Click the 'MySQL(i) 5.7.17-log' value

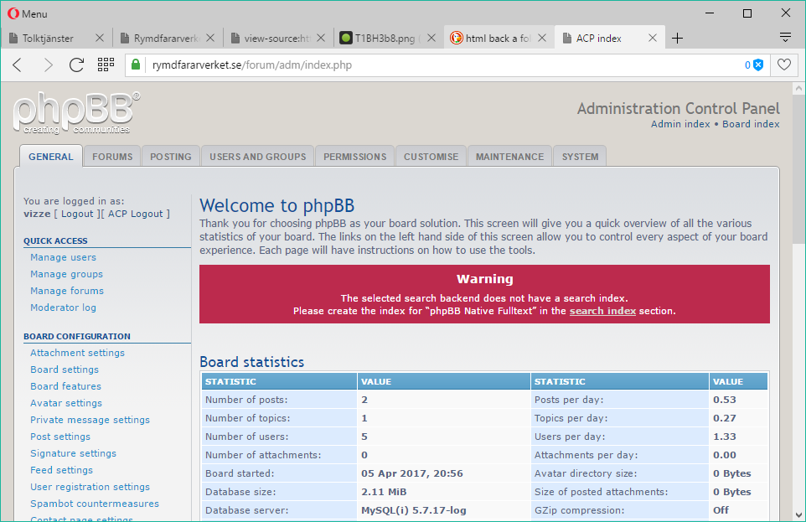(x=414, y=510)
